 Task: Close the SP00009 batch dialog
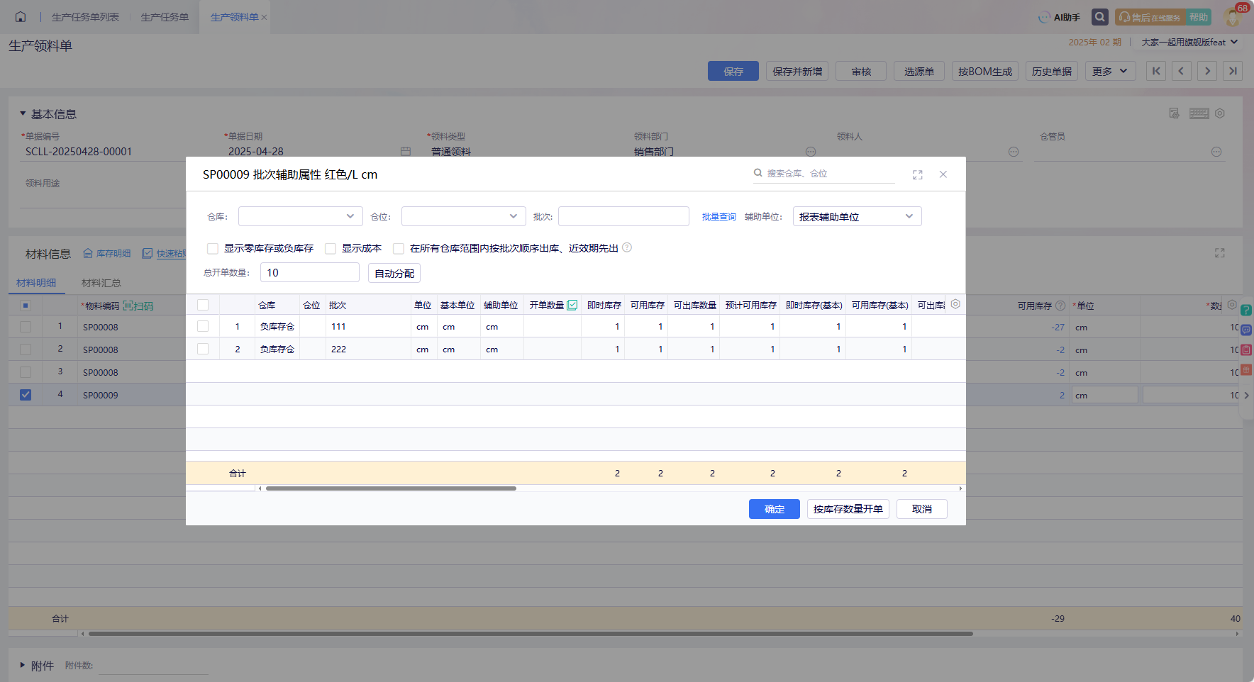coord(943,174)
